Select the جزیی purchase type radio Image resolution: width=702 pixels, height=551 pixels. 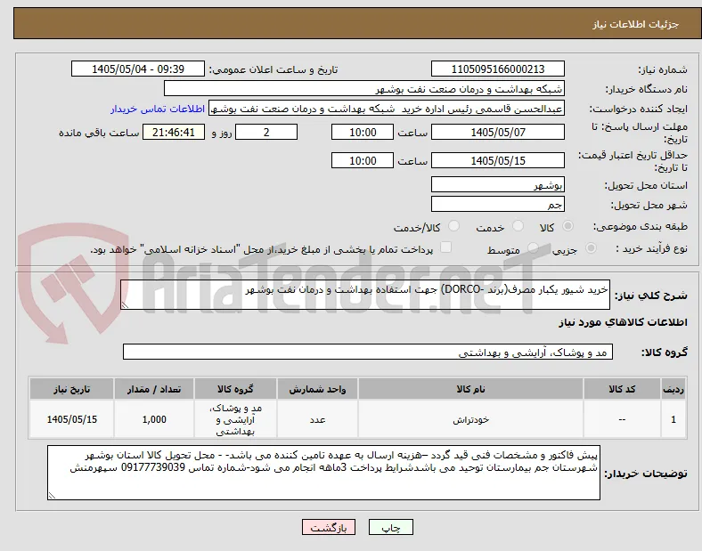click(591, 247)
